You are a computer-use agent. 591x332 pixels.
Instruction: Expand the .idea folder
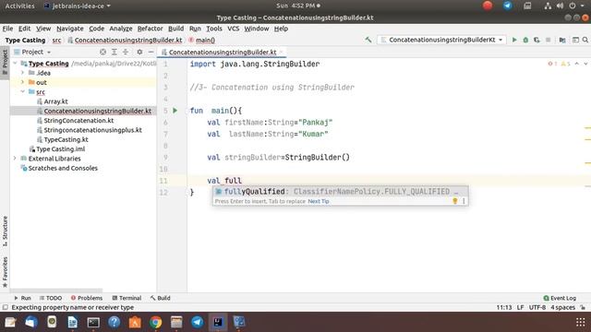point(22,73)
